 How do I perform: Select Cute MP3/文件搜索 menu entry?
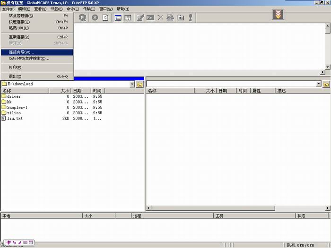[37, 59]
